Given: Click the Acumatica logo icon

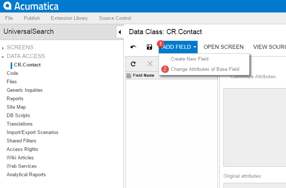Looking at the screenshot, I should coord(7,6).
